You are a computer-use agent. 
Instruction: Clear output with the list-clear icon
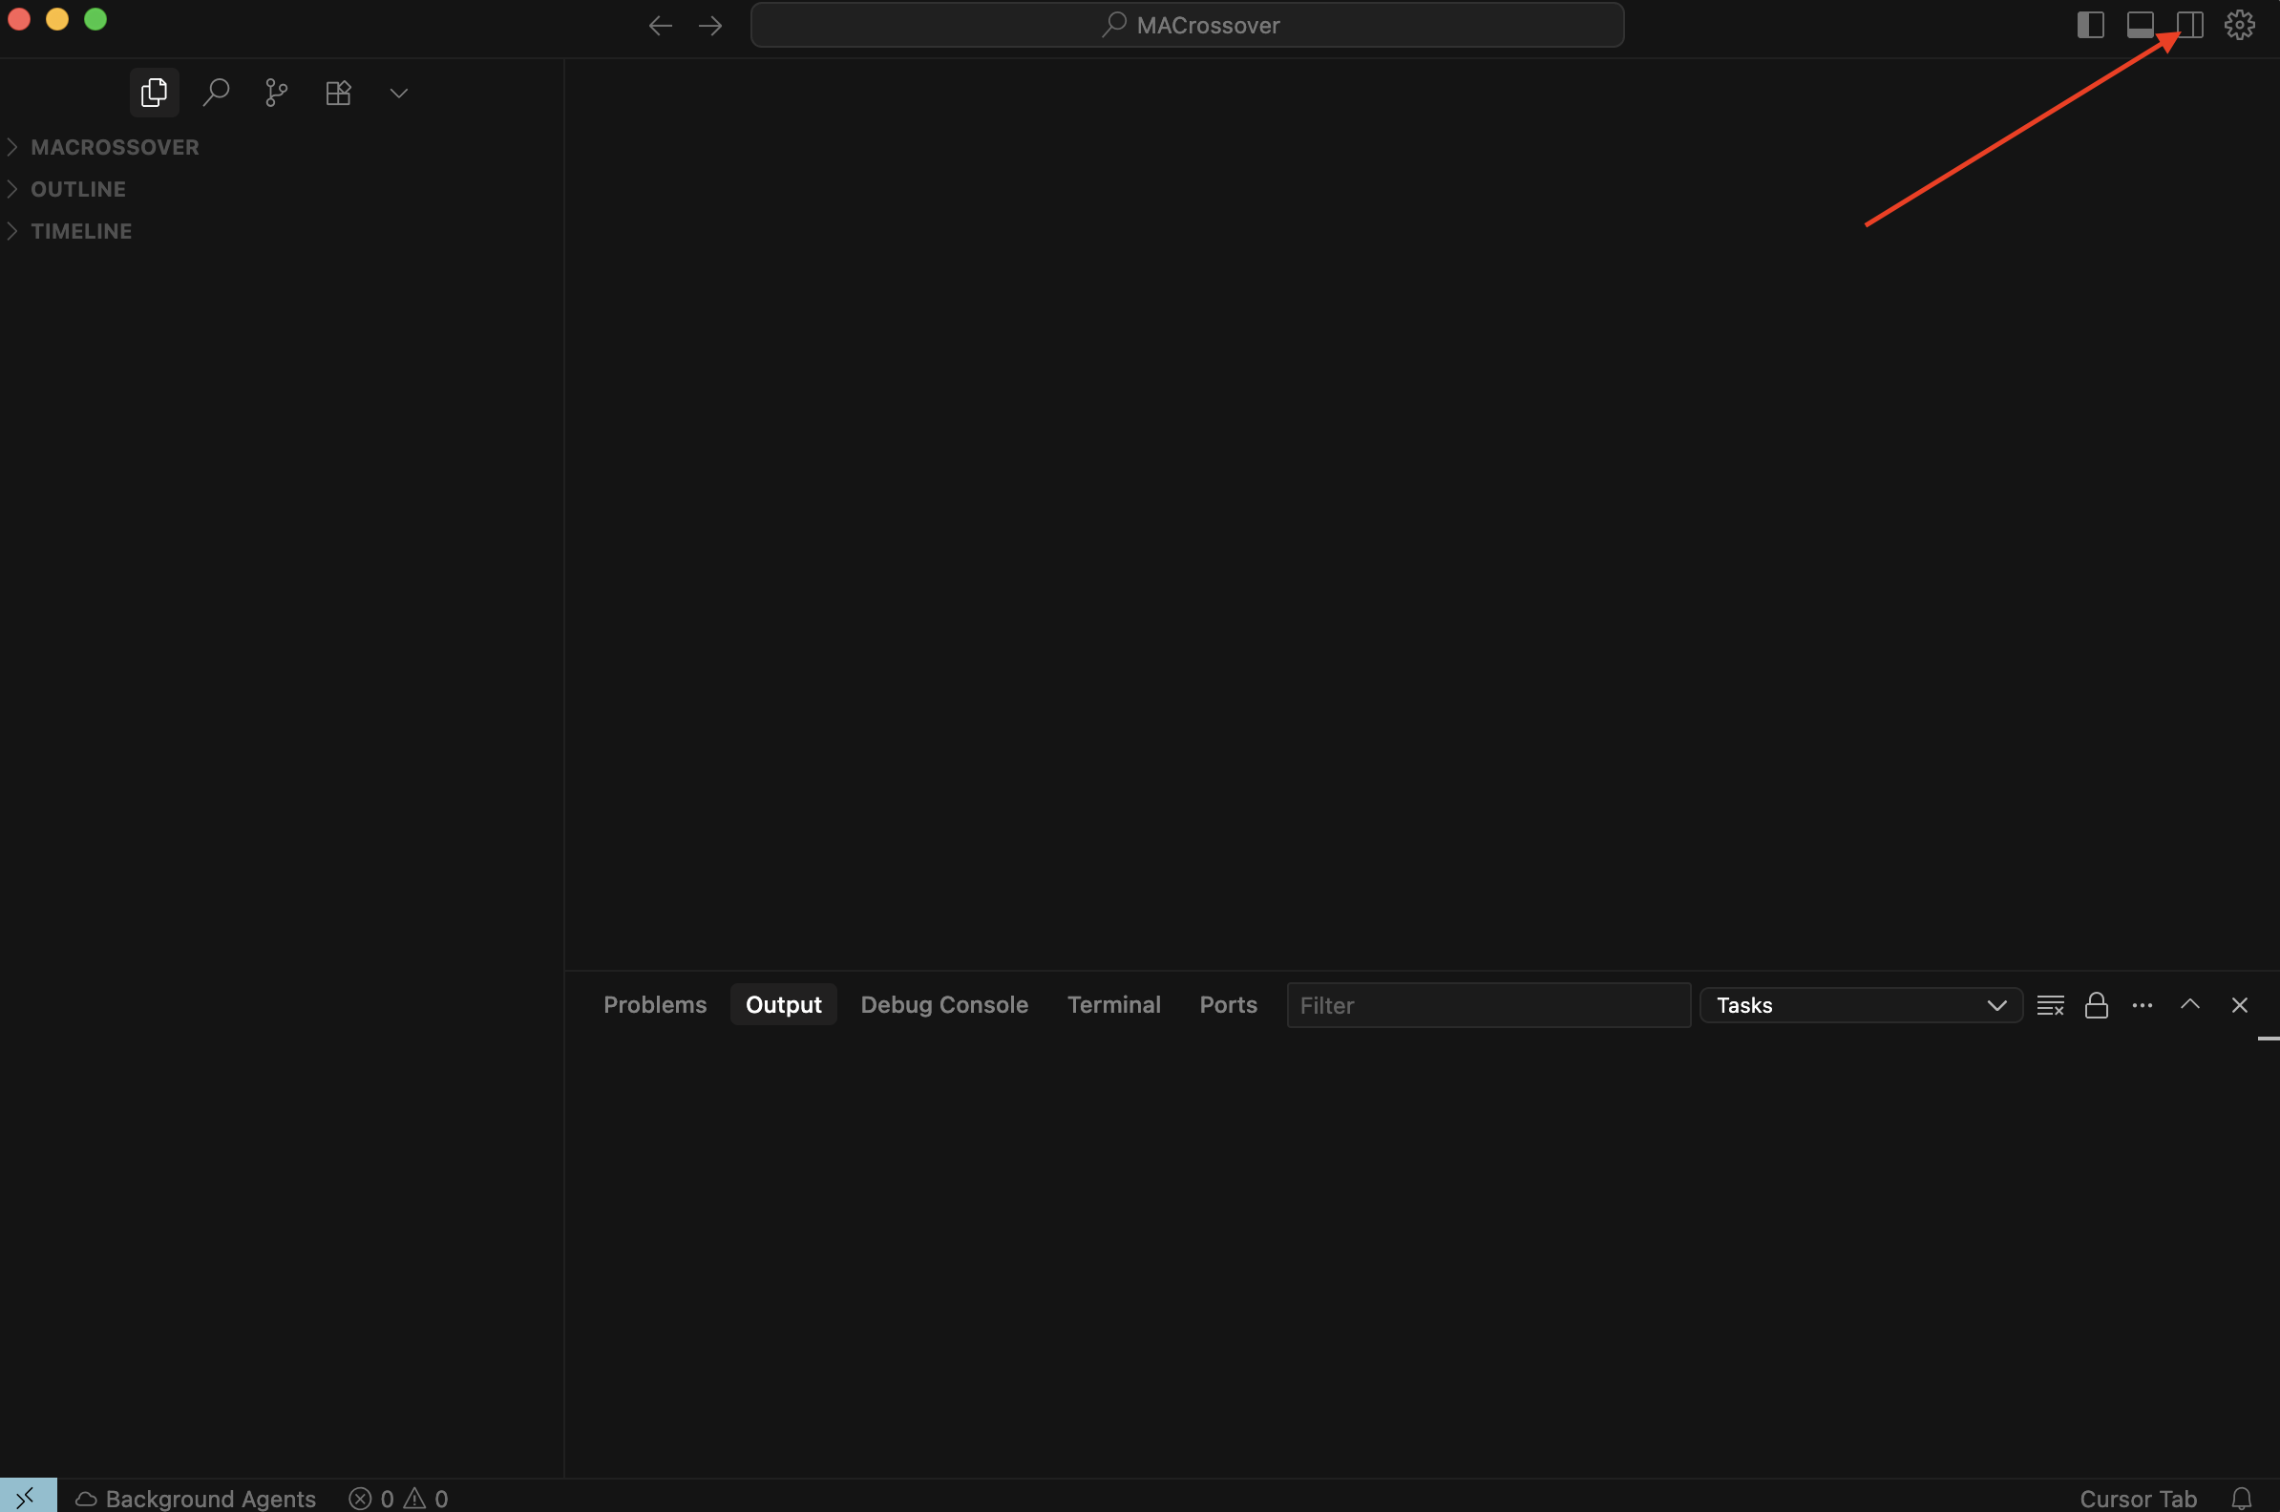coord(2050,1005)
